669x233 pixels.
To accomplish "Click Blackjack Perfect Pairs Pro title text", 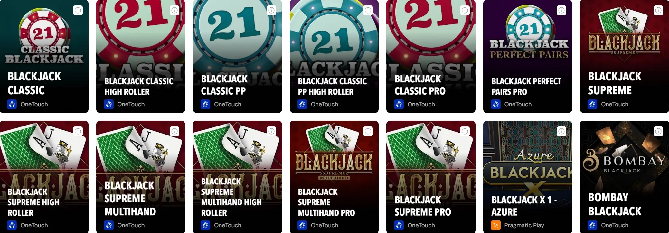I will pos(526,87).
